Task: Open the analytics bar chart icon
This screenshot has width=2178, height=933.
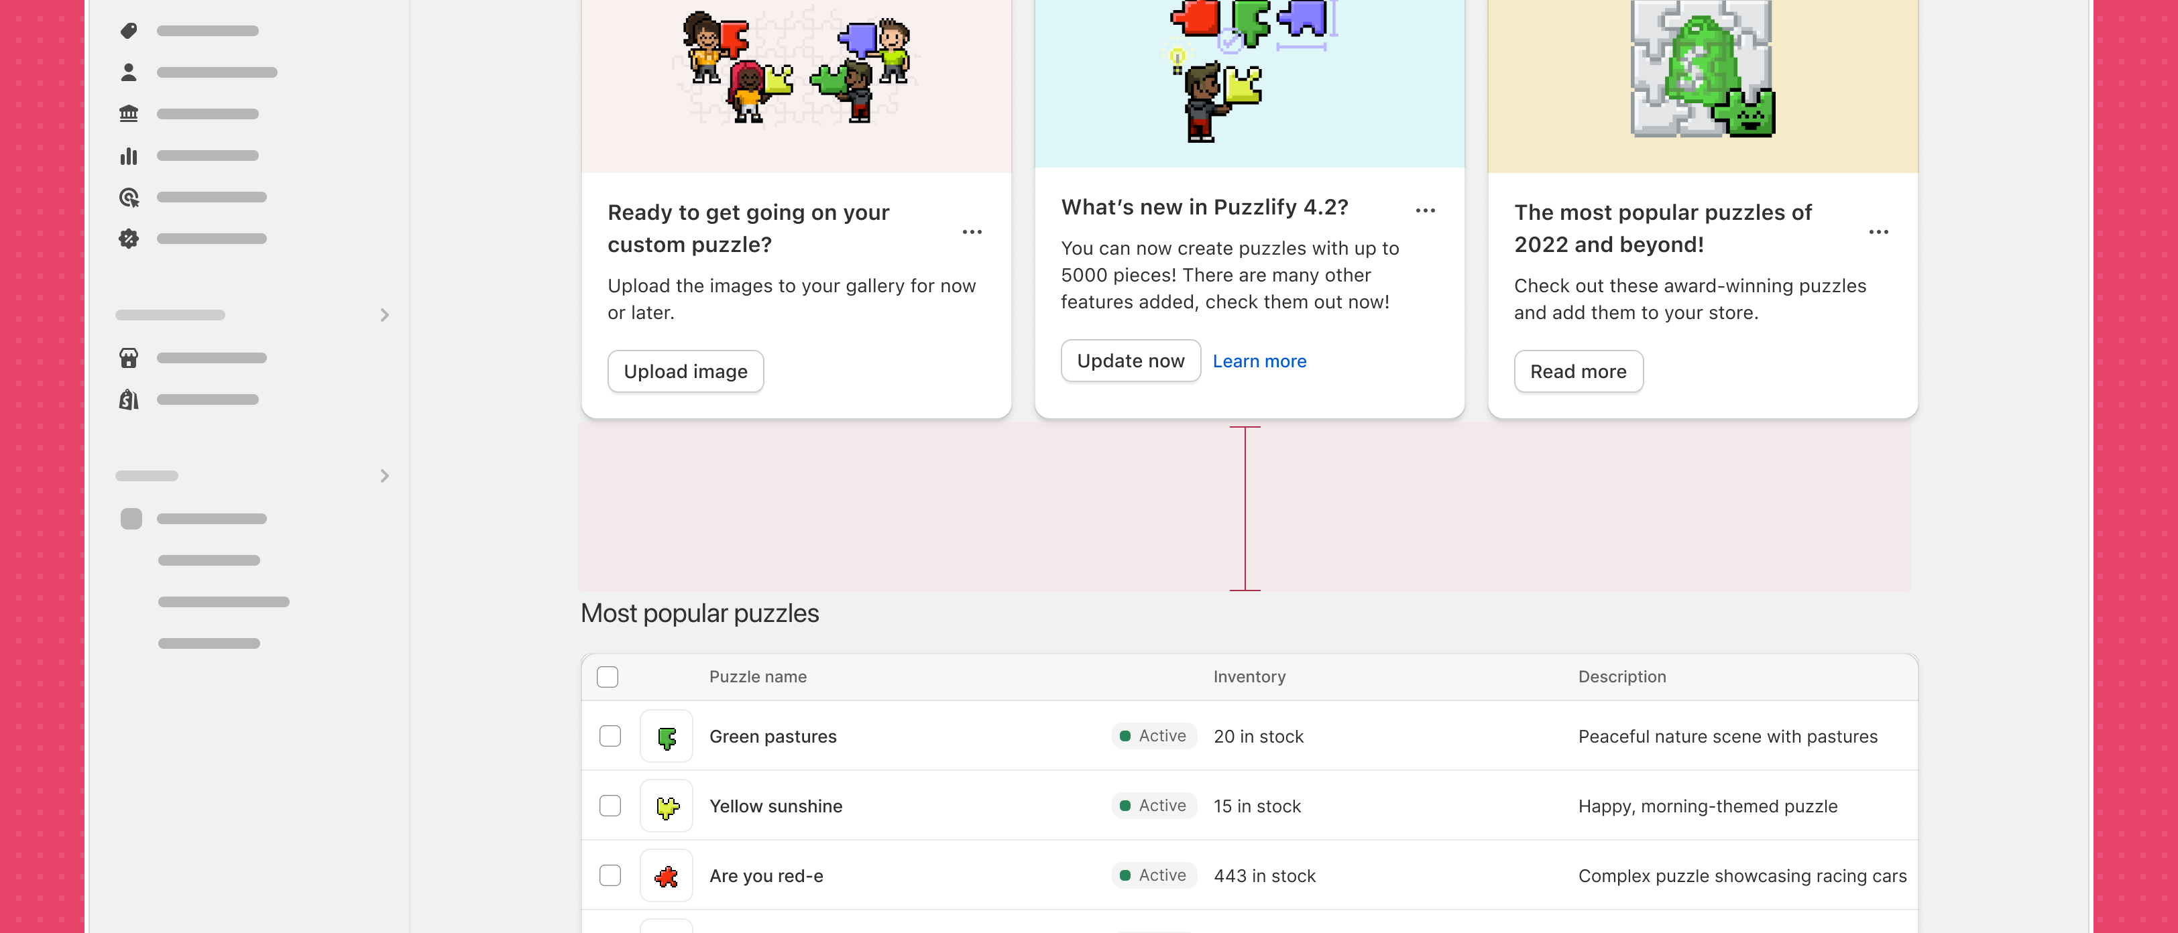Action: click(129, 155)
